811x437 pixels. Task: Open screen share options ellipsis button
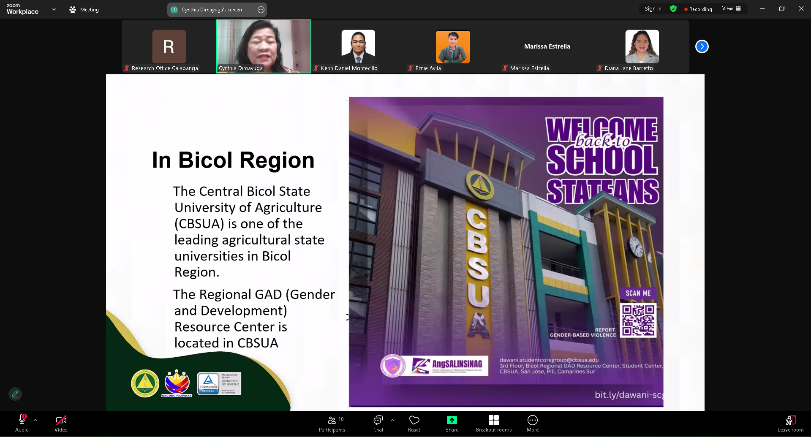tap(261, 10)
